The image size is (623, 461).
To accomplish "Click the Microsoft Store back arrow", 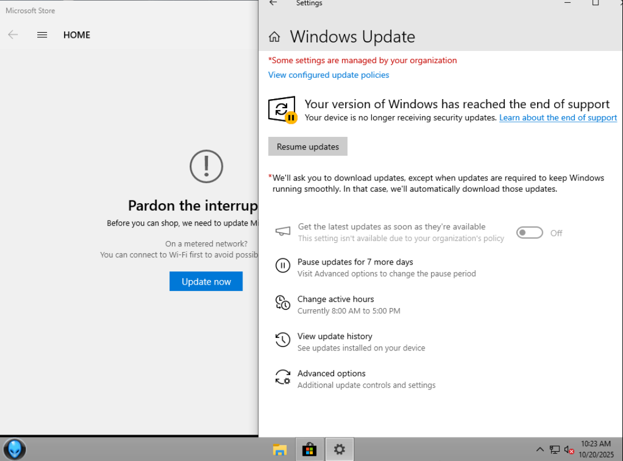I will [13, 35].
